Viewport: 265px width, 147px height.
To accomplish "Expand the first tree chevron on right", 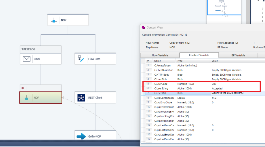I will pyautogui.click(x=262, y=9).
